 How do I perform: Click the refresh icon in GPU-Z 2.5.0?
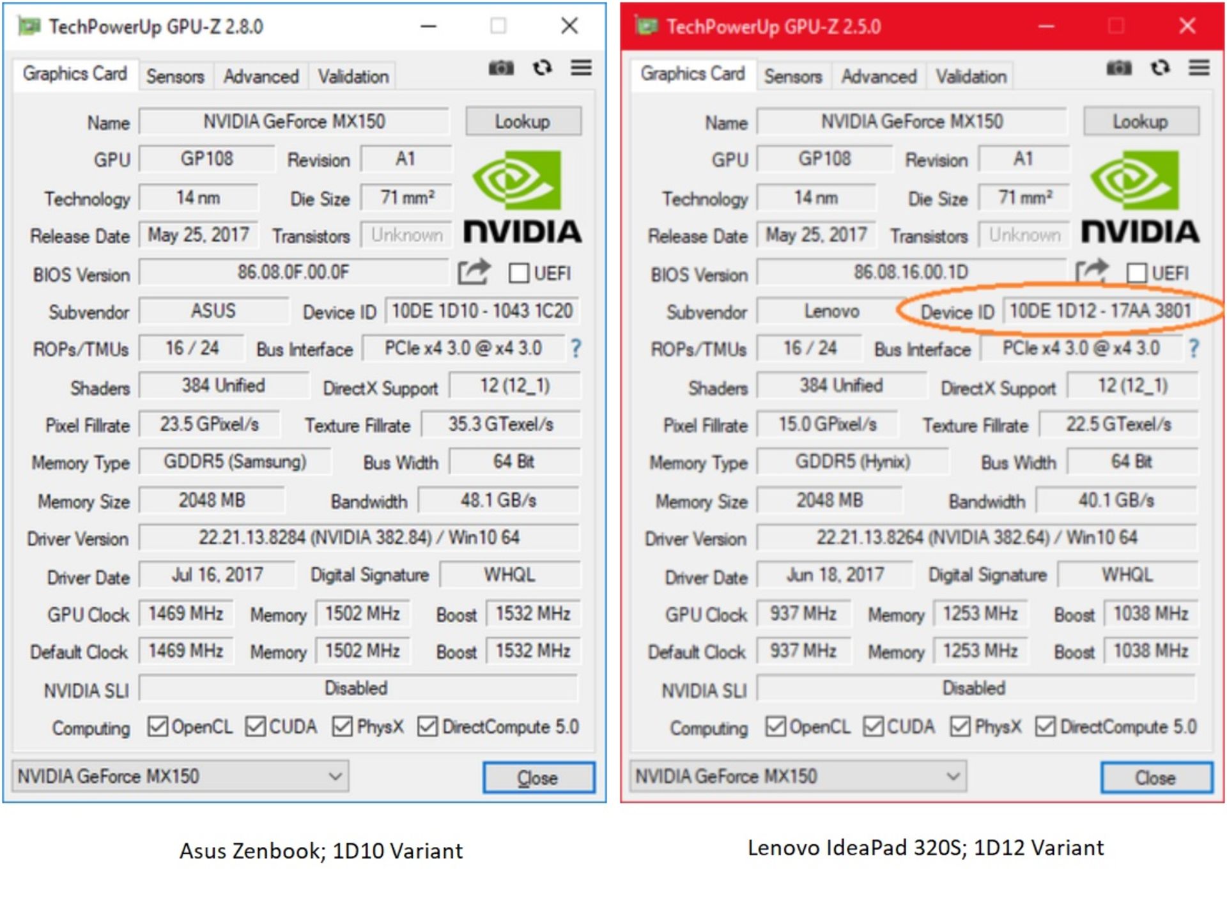pyautogui.click(x=1161, y=68)
